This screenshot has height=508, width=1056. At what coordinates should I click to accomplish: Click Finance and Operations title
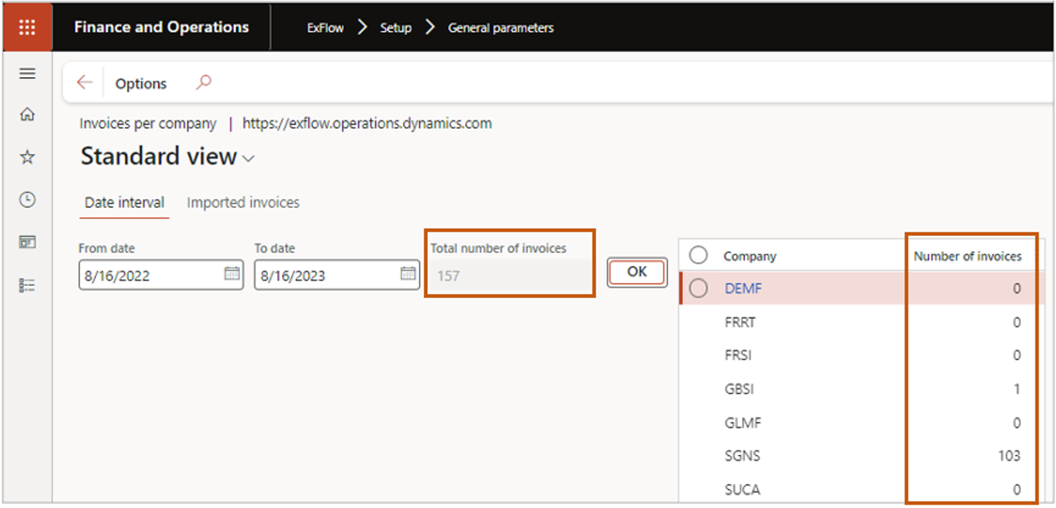point(162,27)
